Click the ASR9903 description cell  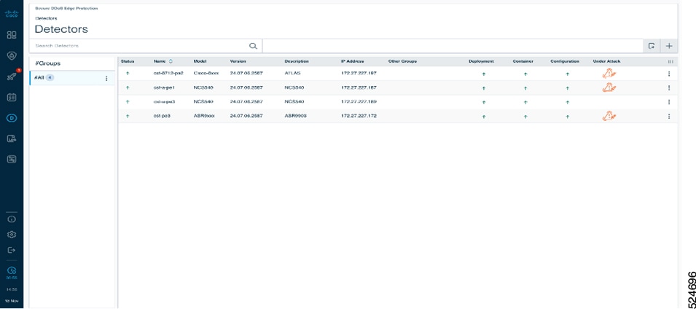coord(296,116)
